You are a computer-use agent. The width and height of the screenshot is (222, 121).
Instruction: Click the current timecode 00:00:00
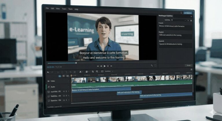tap(51, 67)
